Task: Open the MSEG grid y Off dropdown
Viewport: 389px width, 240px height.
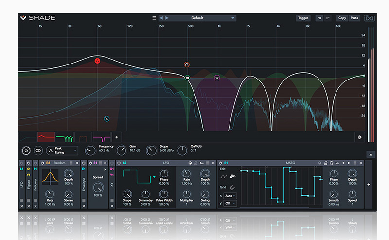Action: (x=230, y=203)
